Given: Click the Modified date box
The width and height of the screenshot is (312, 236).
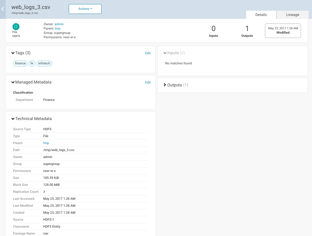Looking at the screenshot, I should point(283,31).
